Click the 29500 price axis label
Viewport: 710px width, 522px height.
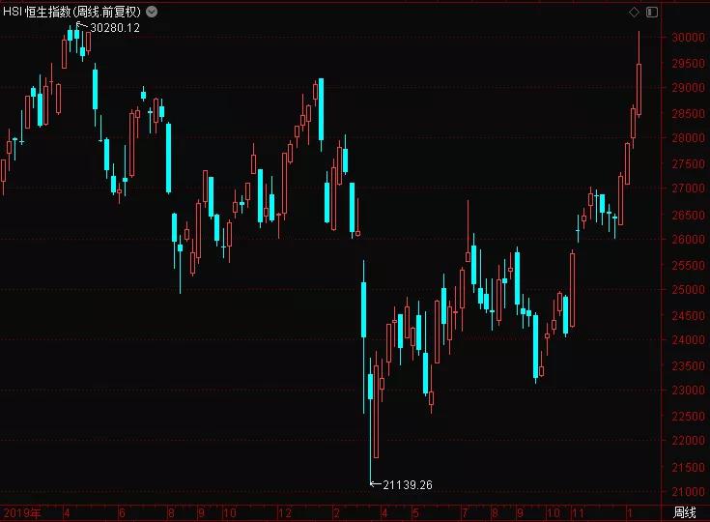(688, 64)
